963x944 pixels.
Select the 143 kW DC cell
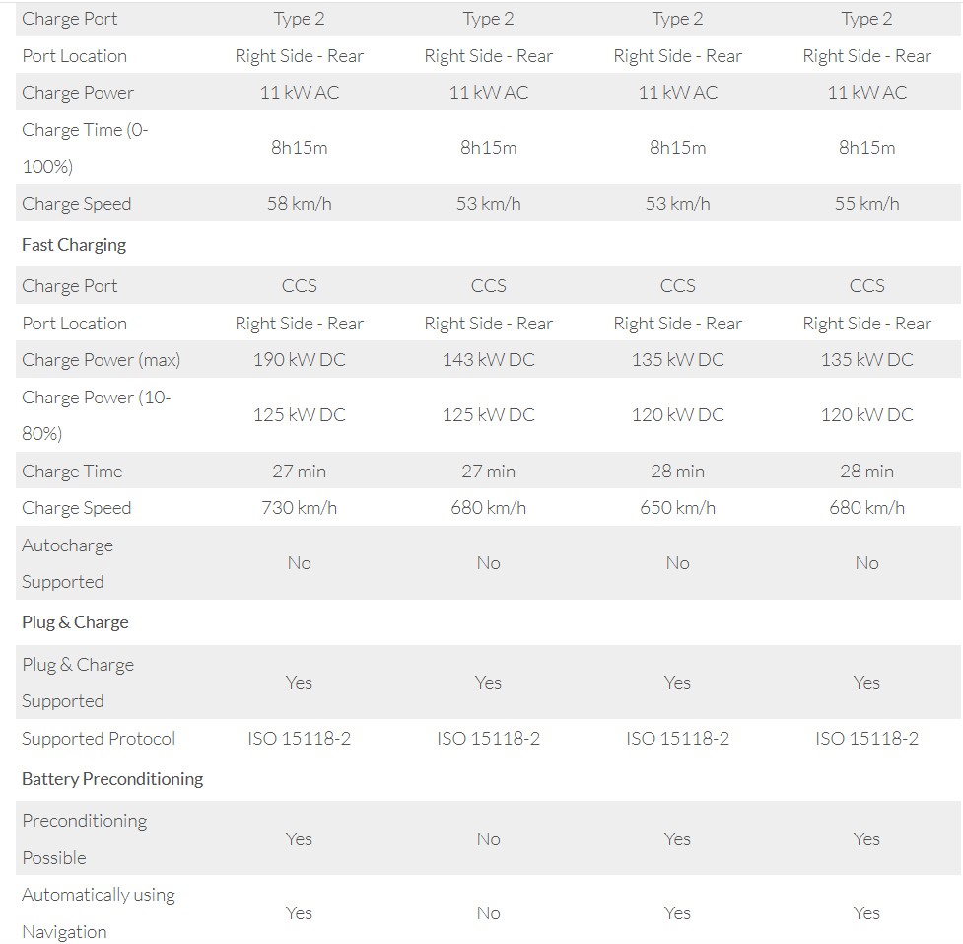click(488, 360)
